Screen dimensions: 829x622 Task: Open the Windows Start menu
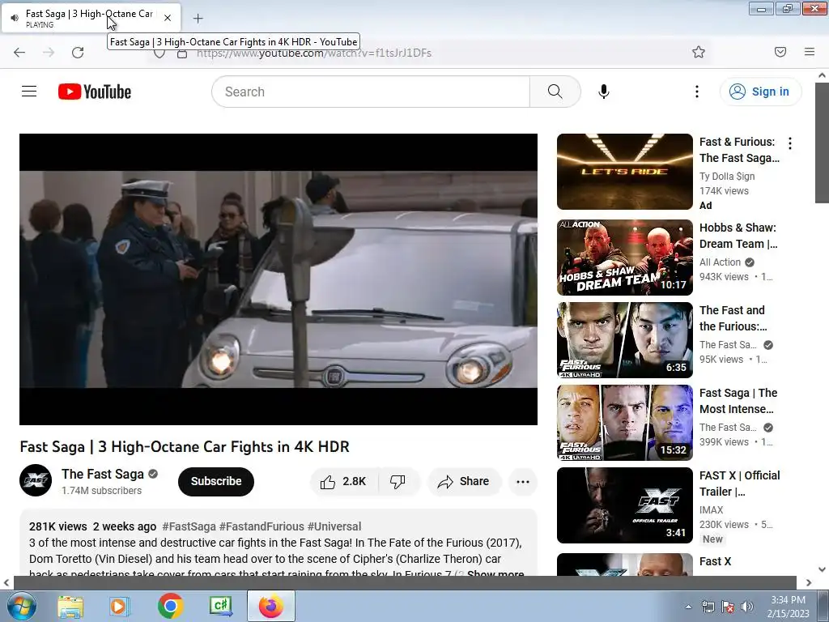tap(21, 606)
